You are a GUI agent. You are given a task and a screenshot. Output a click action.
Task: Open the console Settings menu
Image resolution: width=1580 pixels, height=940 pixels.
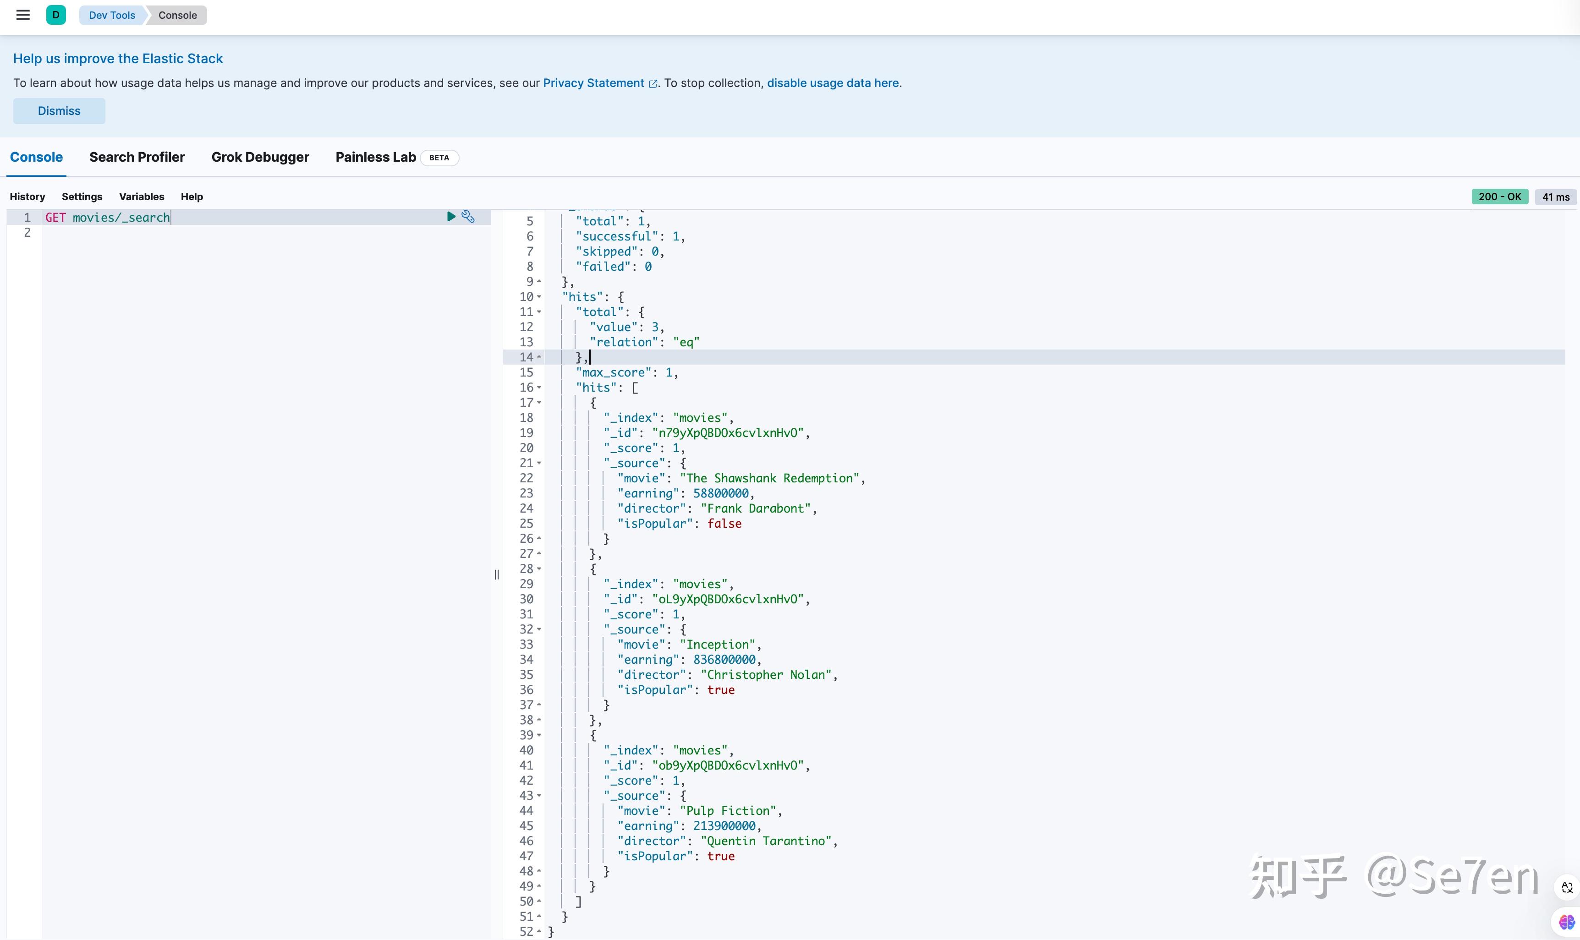[82, 197]
